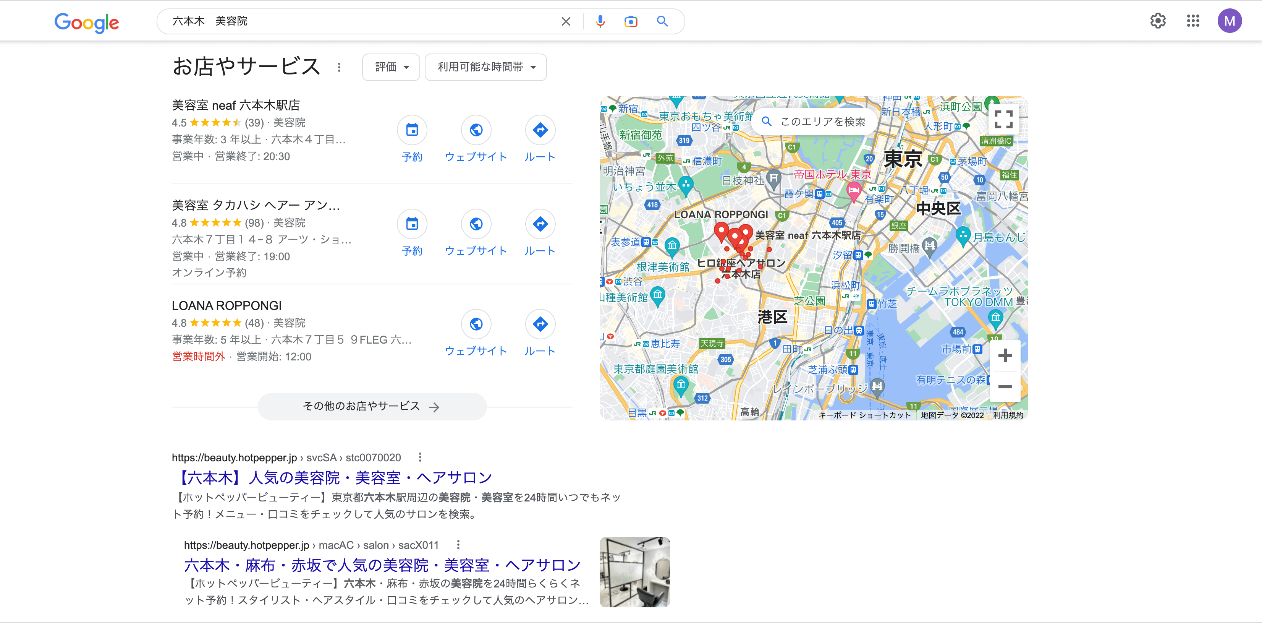Get route icon for 美容室 neaf 六本木駅店

pyautogui.click(x=540, y=130)
